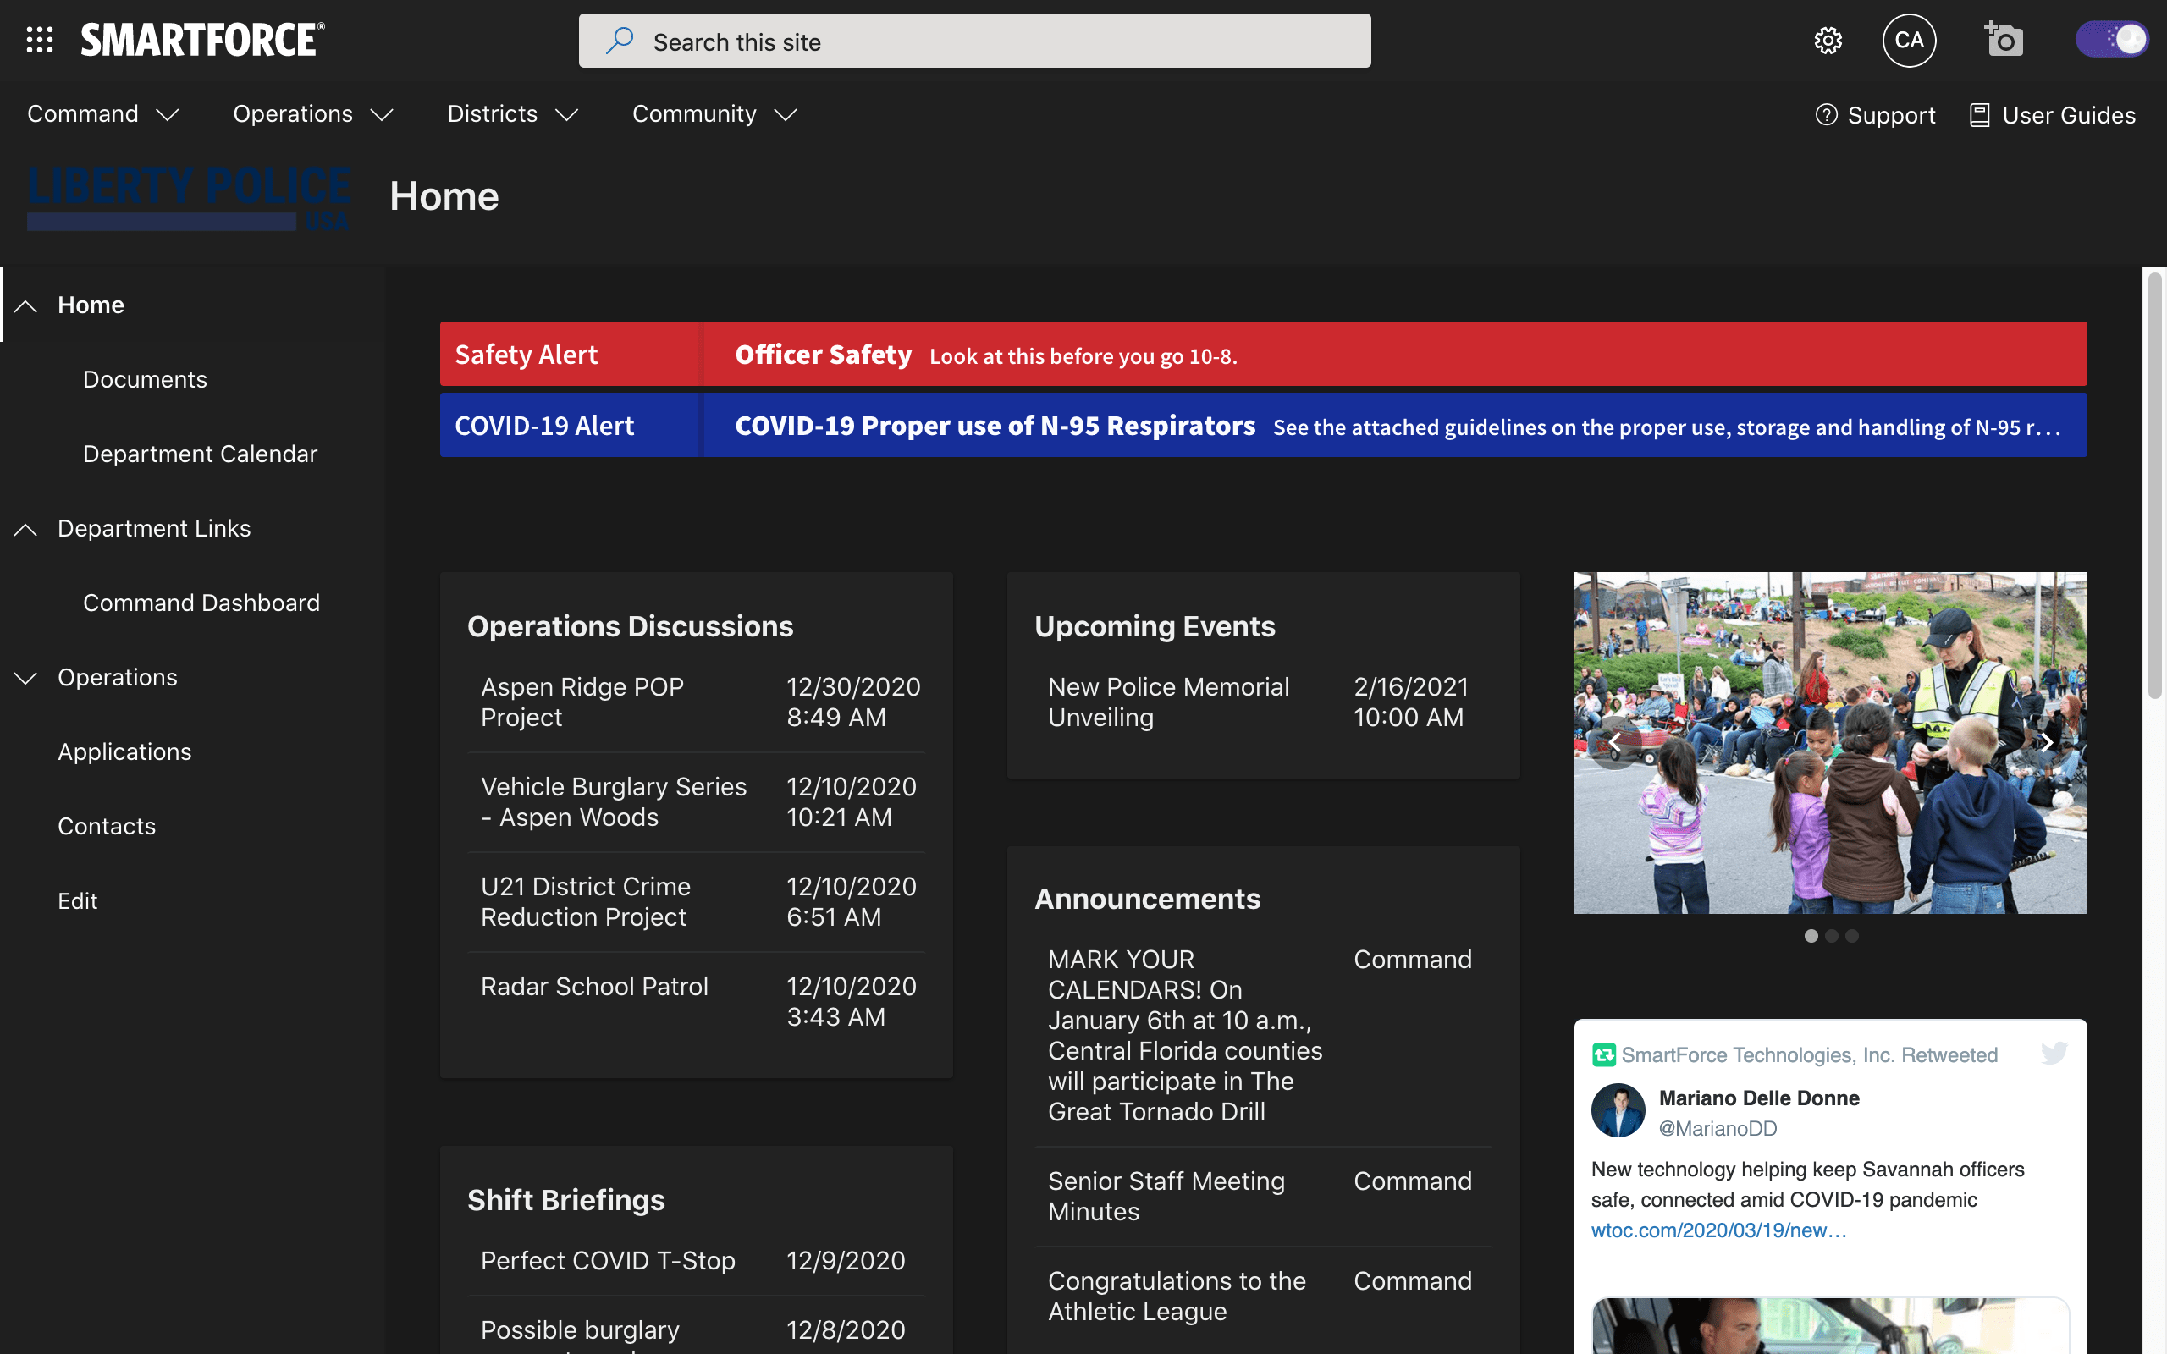This screenshot has height=1354, width=2167.
Task: Expand the Operations sidebar section
Action: pos(26,678)
